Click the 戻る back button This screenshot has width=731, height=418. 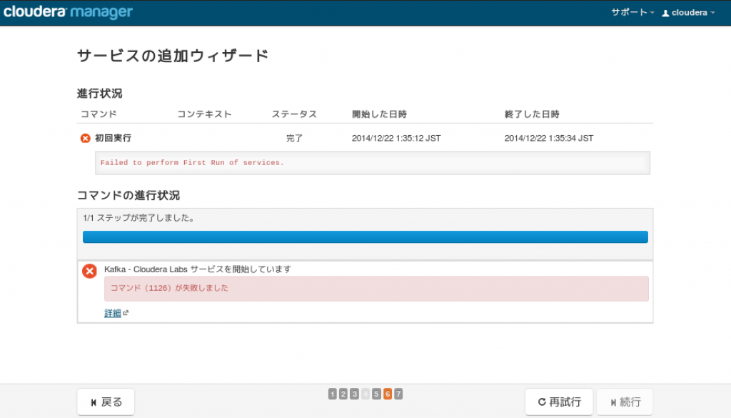click(x=106, y=402)
